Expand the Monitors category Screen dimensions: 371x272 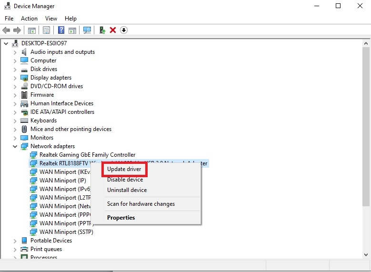pyautogui.click(x=15, y=138)
